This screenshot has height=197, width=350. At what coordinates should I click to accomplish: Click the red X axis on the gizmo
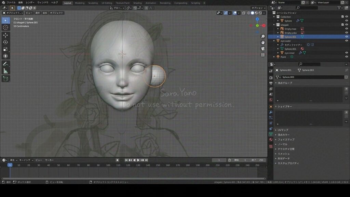pyautogui.click(x=264, y=26)
